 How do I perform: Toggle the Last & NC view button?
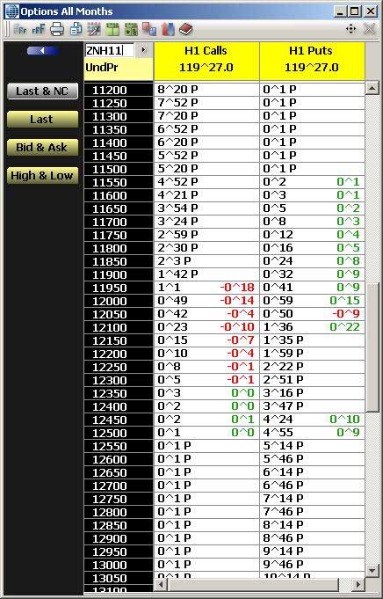[42, 91]
